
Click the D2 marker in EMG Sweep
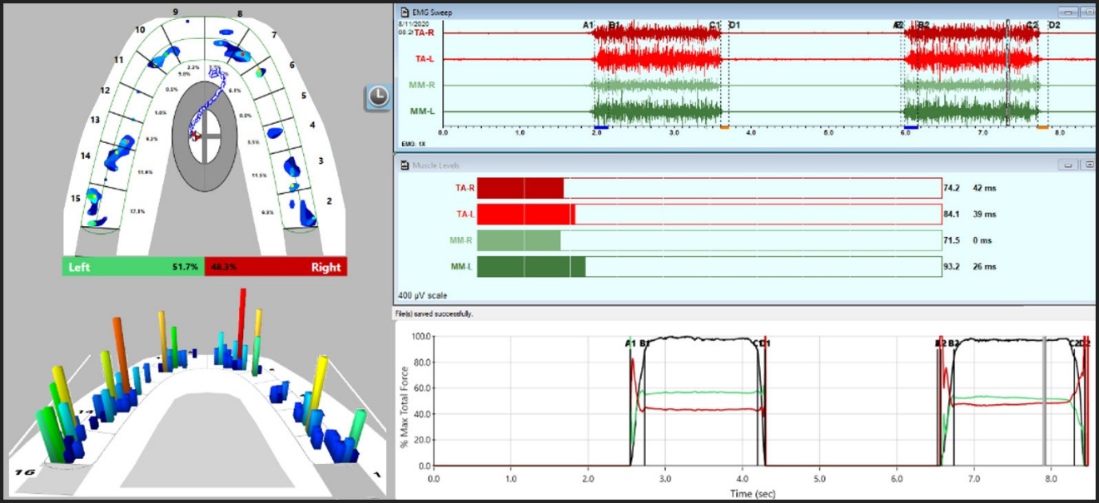[x=1054, y=26]
